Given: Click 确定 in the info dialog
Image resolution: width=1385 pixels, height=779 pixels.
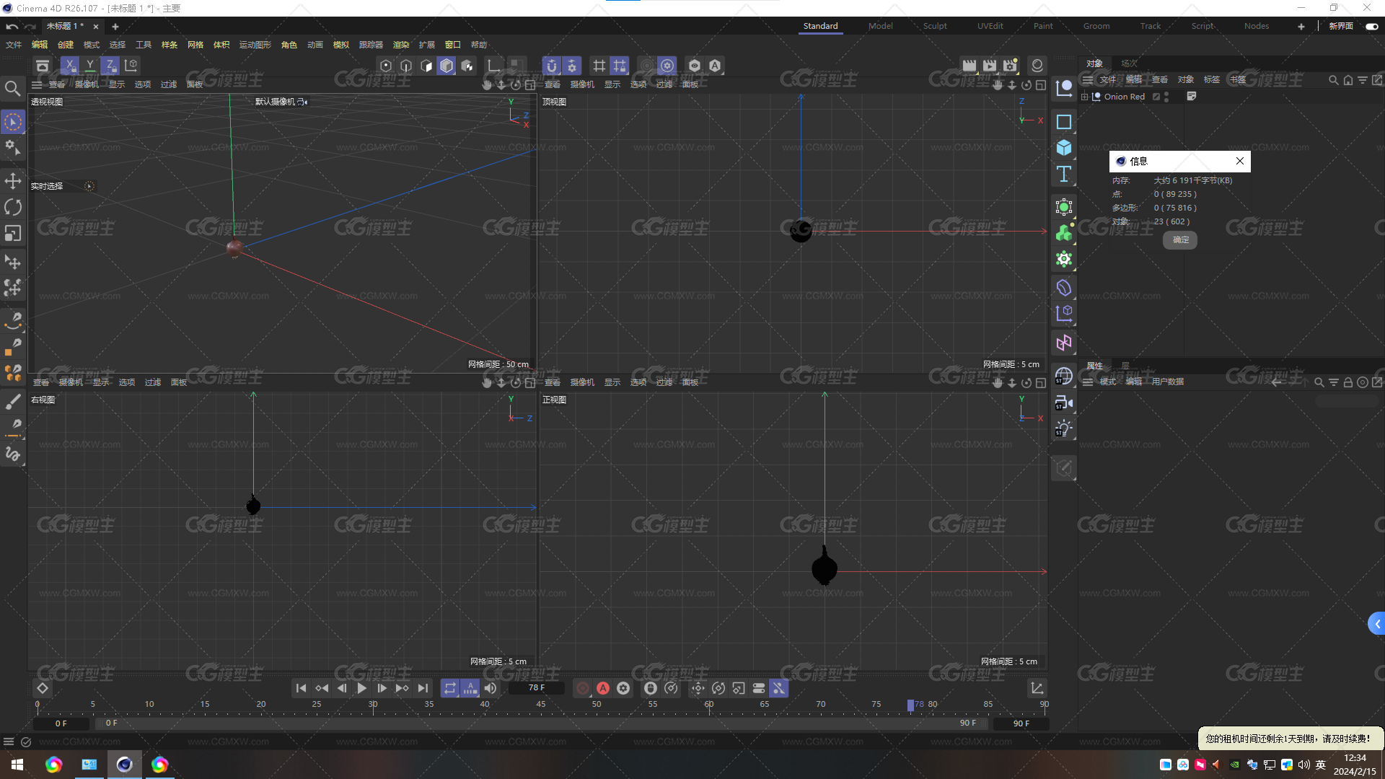Looking at the screenshot, I should tap(1180, 240).
